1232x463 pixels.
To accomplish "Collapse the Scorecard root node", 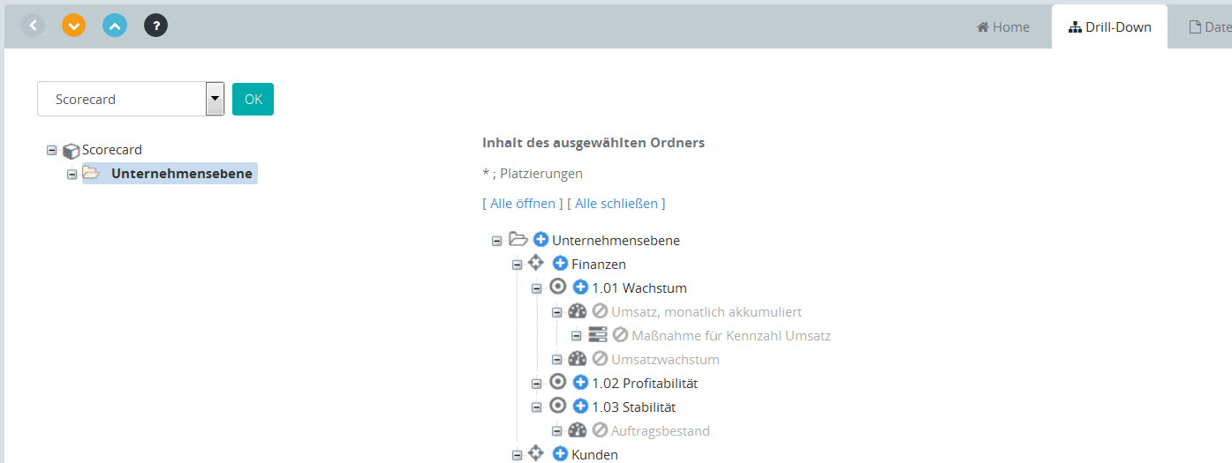I will pos(52,151).
